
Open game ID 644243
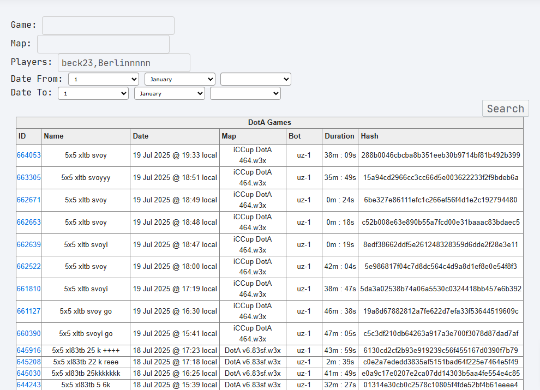[x=28, y=385]
